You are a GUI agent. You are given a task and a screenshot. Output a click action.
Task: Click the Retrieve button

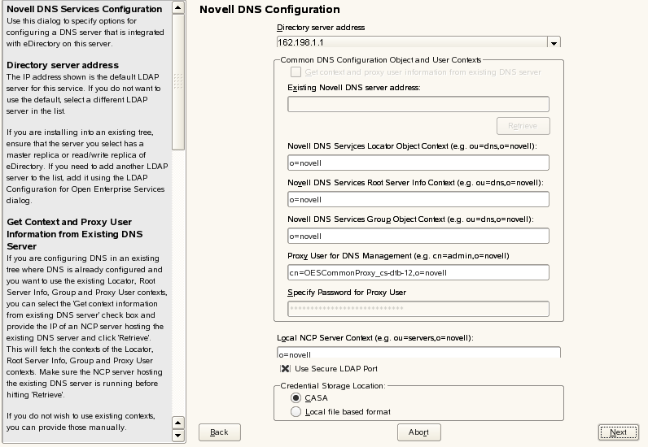click(523, 126)
